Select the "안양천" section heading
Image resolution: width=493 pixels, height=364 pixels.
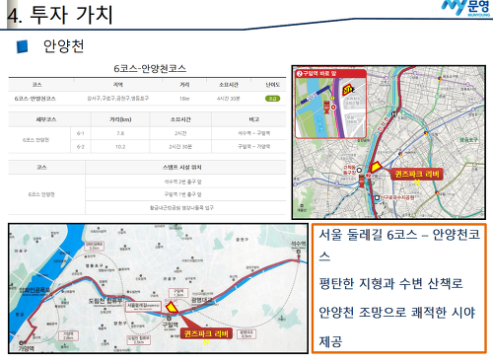coord(64,46)
